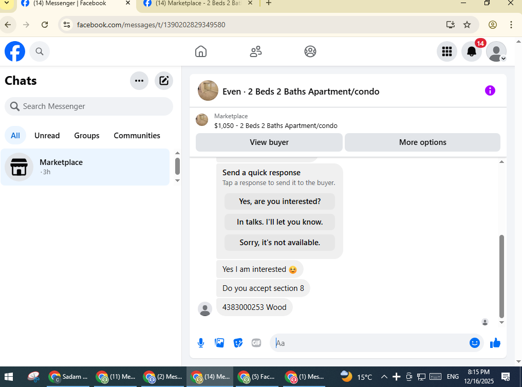Viewport: 522px width, 387px height.
Task: Show hidden system tray icons chevron
Action: tap(384, 377)
